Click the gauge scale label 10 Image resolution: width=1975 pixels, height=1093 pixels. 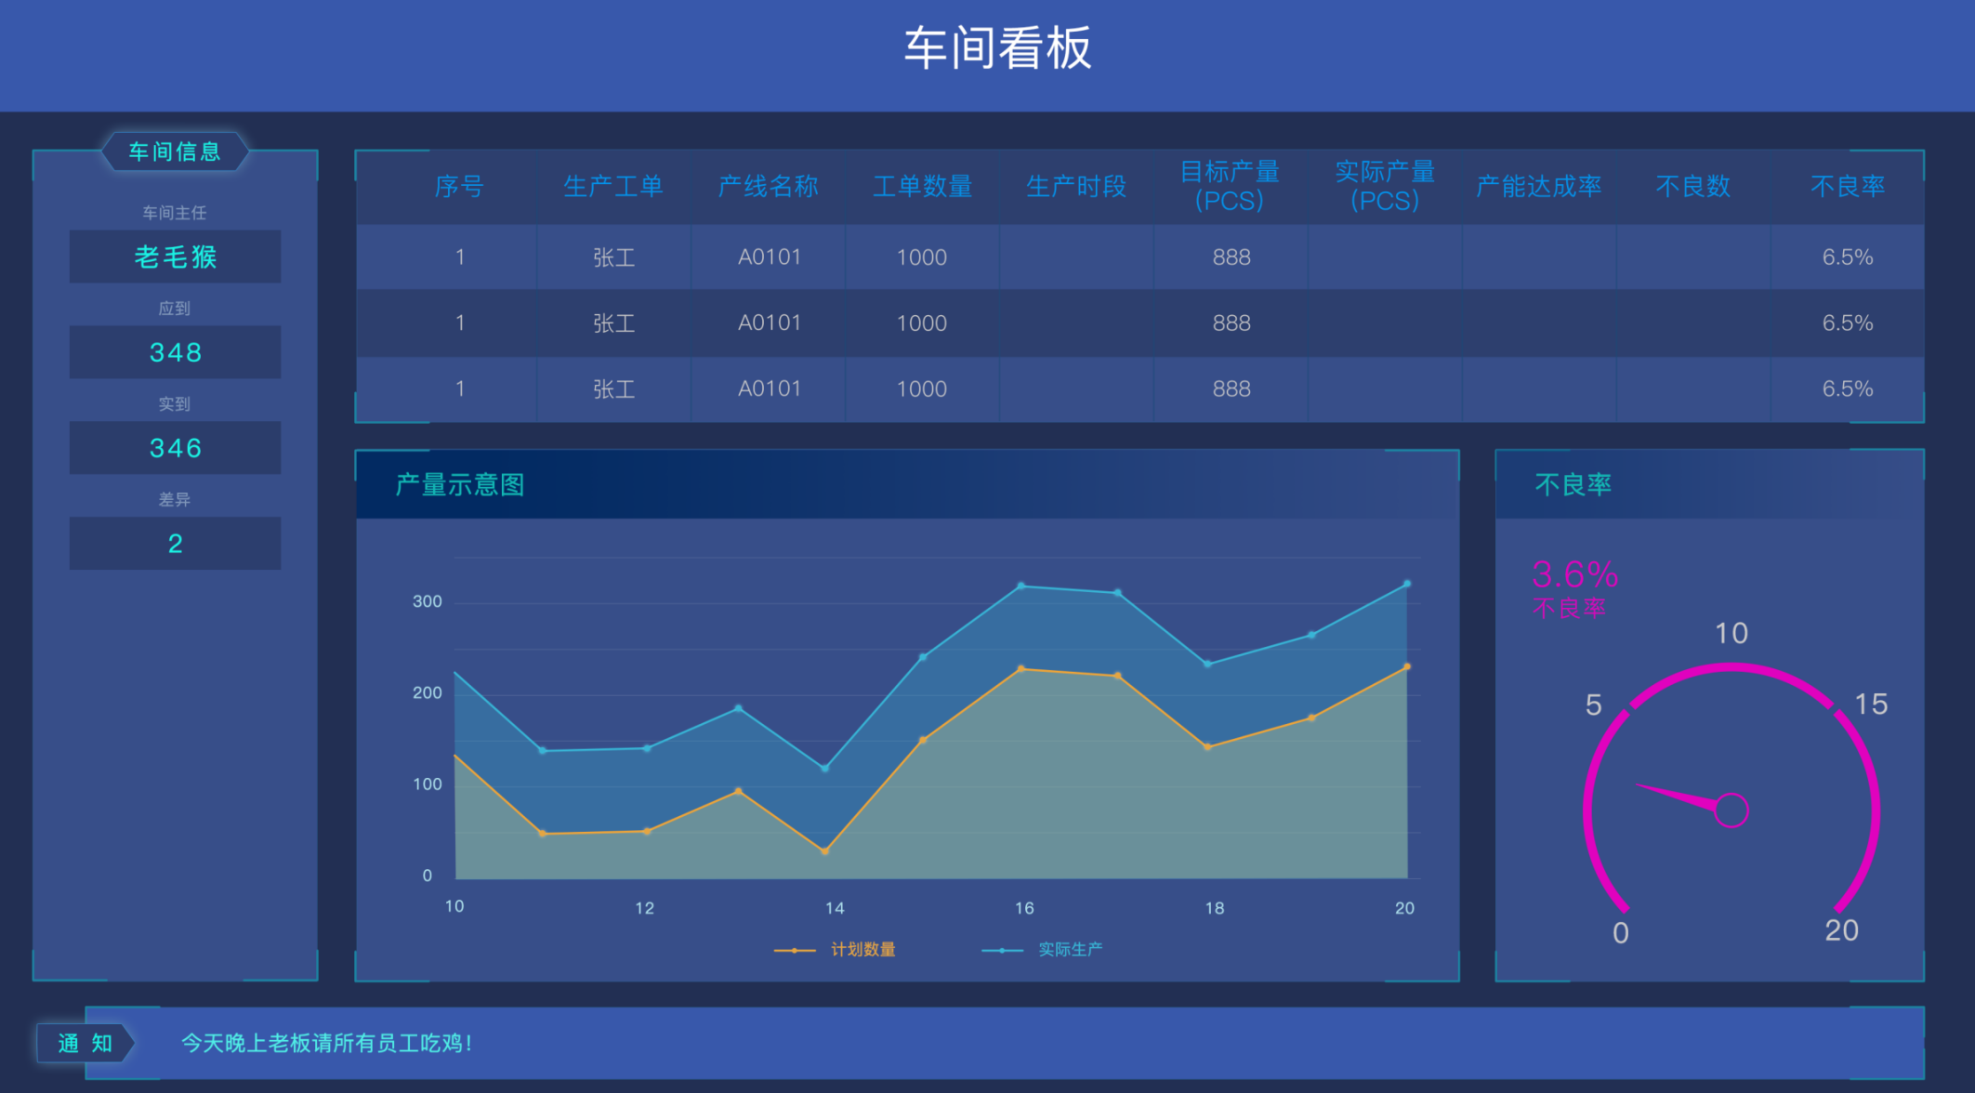coord(1731,633)
